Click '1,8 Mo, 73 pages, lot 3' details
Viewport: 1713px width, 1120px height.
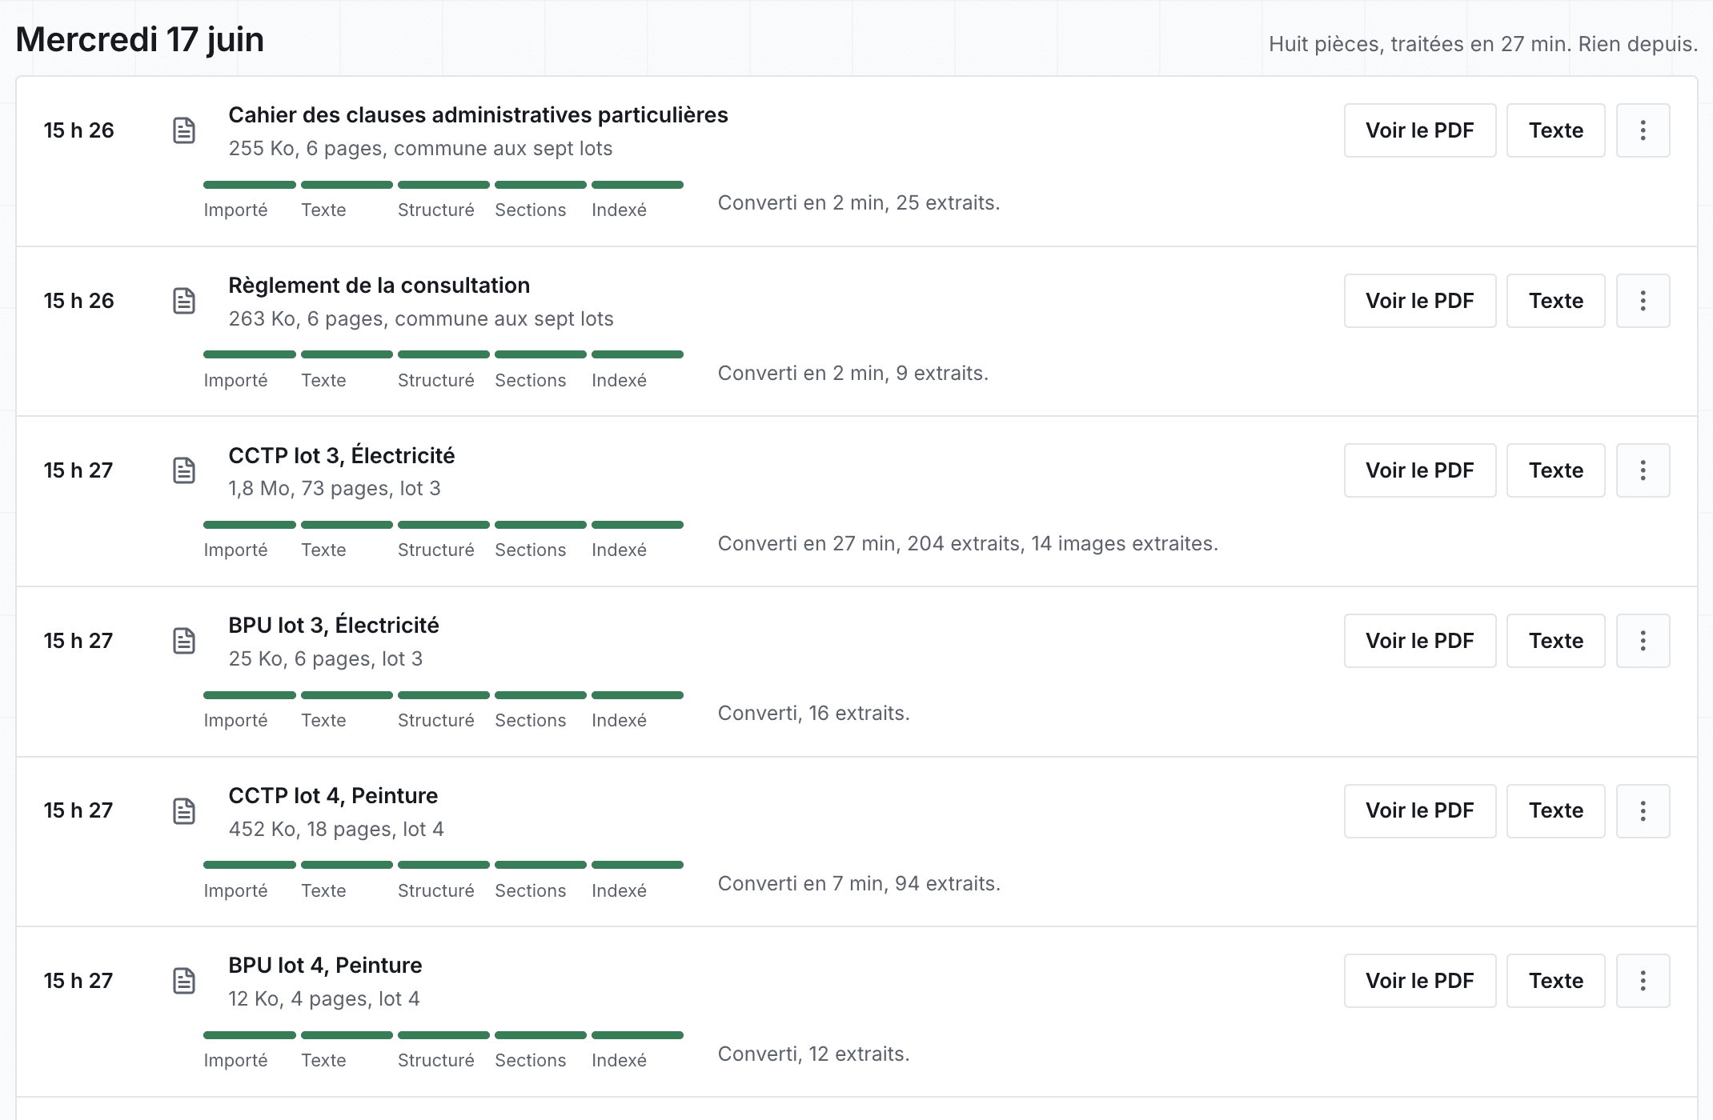[x=334, y=489]
